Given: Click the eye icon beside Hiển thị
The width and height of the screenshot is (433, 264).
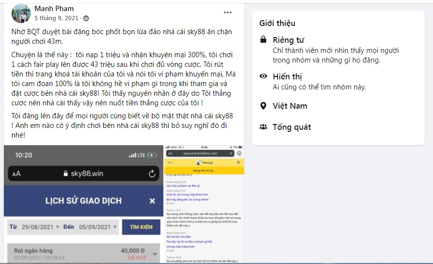Looking at the screenshot, I should (x=263, y=76).
